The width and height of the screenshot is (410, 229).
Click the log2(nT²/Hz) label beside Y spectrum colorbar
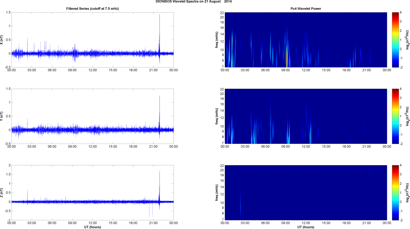[408, 116]
